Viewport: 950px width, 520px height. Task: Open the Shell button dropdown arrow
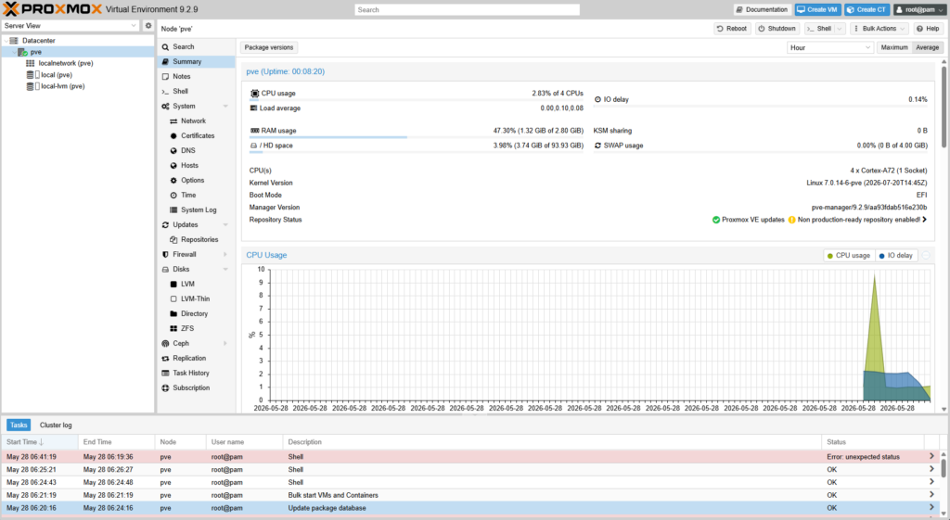pyautogui.click(x=839, y=29)
